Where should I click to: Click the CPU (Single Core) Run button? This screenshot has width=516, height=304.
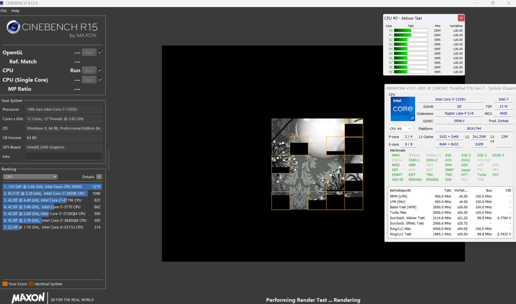pyautogui.click(x=89, y=80)
